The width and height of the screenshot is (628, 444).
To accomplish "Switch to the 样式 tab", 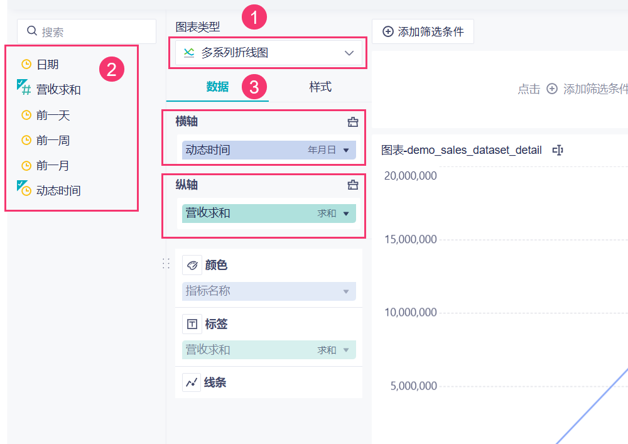I will point(320,87).
